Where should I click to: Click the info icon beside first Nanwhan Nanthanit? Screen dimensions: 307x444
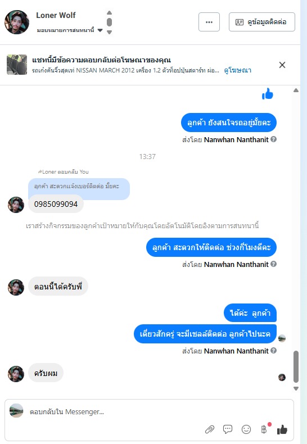[273, 139]
